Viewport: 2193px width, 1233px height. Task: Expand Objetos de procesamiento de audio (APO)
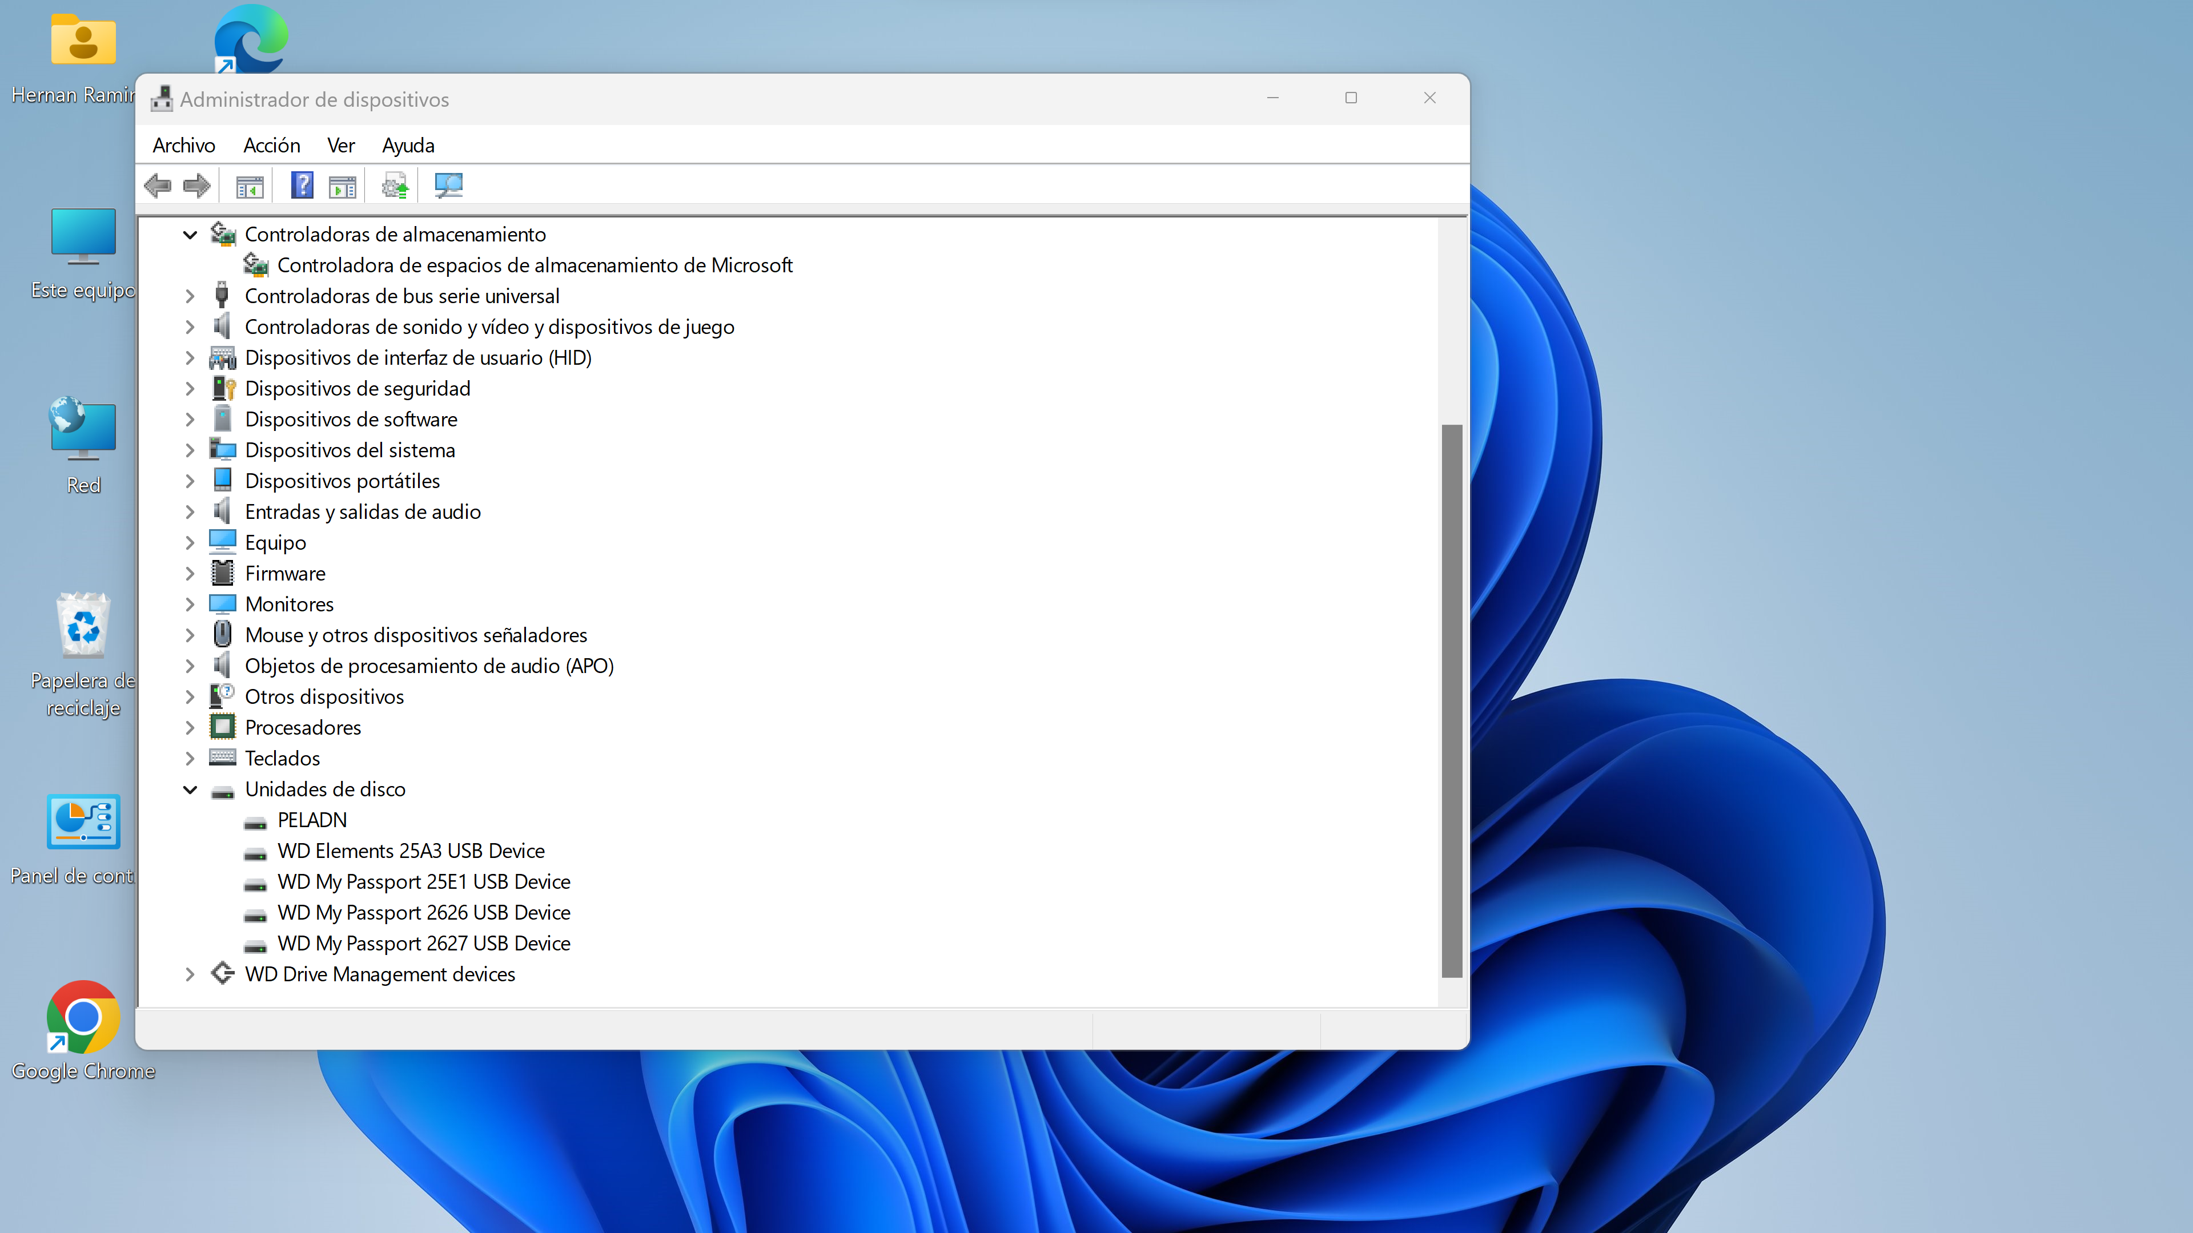[x=191, y=666]
